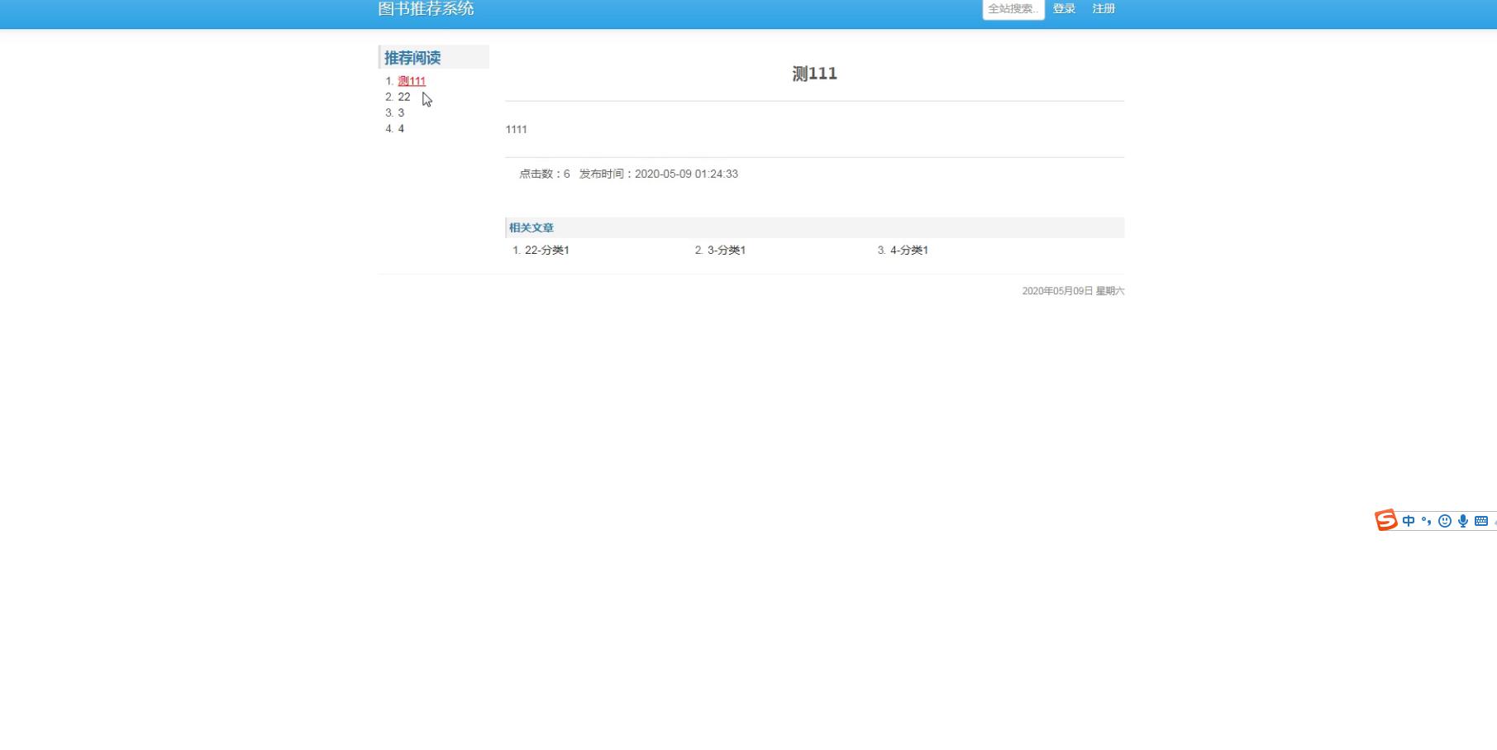Open the 注册 register link
The height and width of the screenshot is (750, 1497).
1104,8
